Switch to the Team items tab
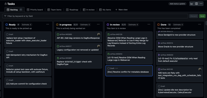The width and height of the screenshot is (207, 98). 54,10
